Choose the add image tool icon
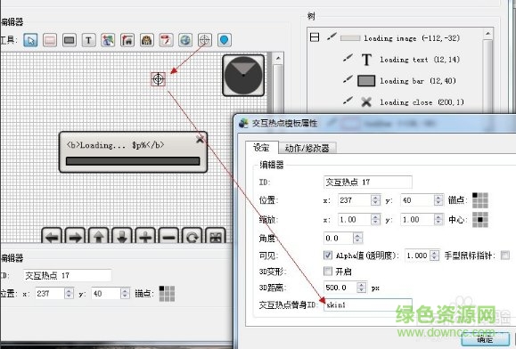Viewport: 516px width, 349px height. click(x=108, y=40)
